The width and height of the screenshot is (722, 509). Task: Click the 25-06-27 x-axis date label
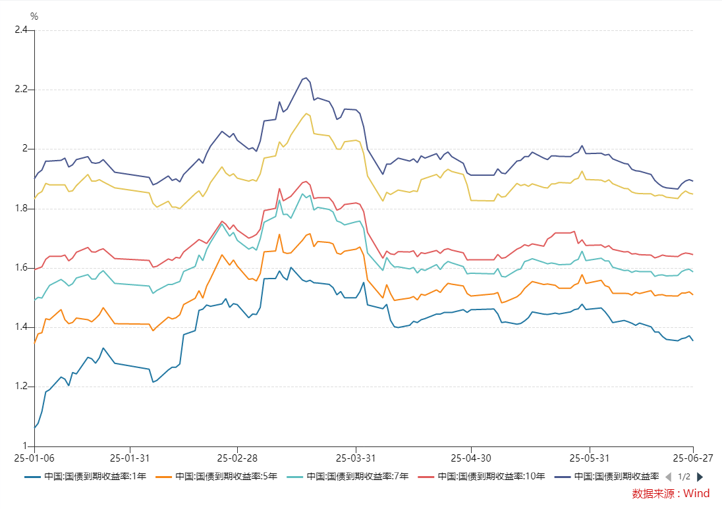coord(693,457)
